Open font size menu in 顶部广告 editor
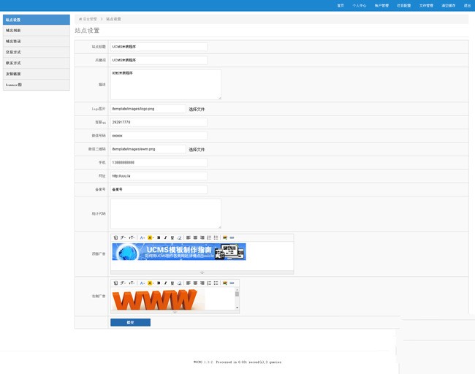This screenshot has width=475, height=374. (132, 237)
